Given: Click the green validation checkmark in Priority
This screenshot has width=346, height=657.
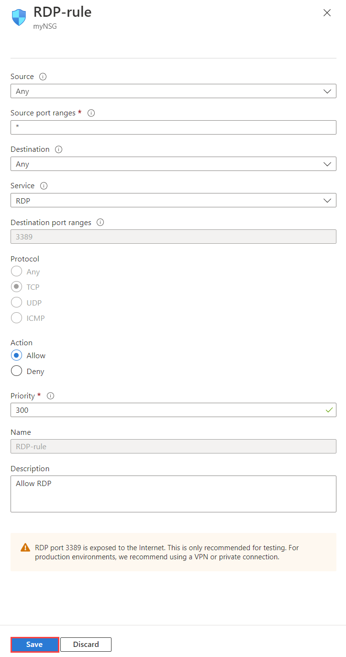Looking at the screenshot, I should click(329, 410).
